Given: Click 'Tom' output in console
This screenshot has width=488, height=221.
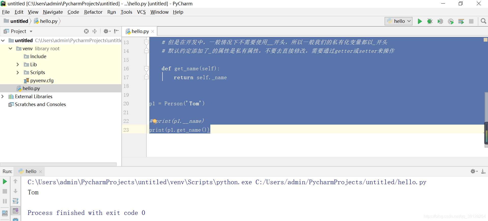Looking at the screenshot, I should point(33,192).
